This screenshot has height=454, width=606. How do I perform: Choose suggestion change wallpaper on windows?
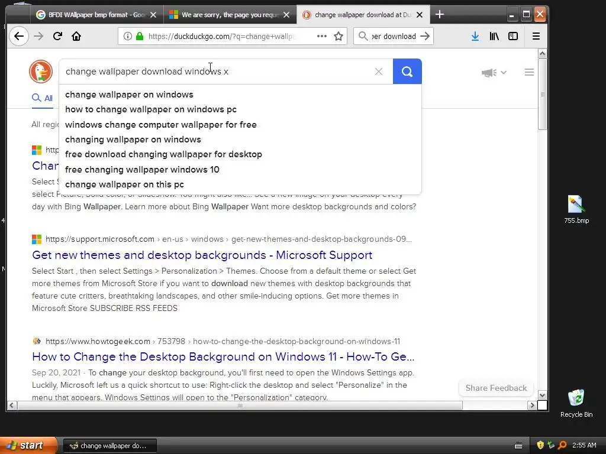click(129, 95)
